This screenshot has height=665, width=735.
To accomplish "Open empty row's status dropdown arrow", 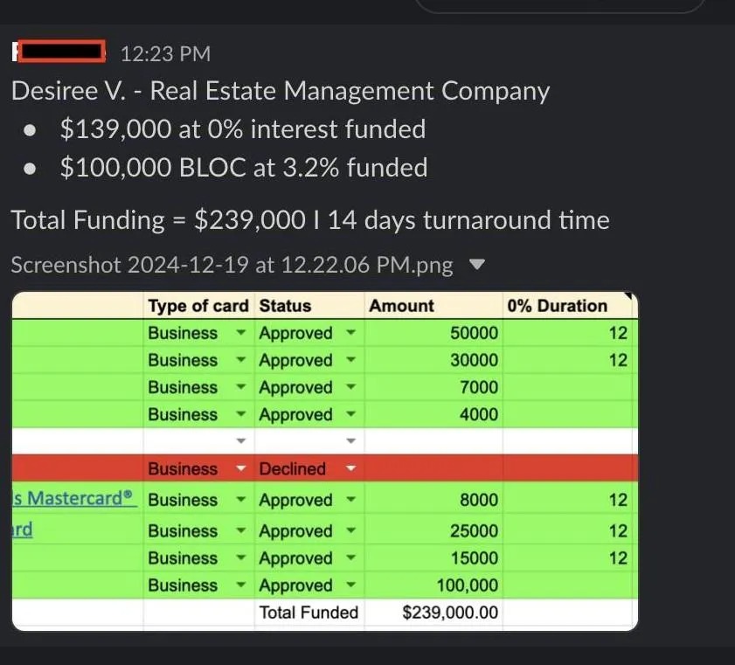I will point(350,441).
